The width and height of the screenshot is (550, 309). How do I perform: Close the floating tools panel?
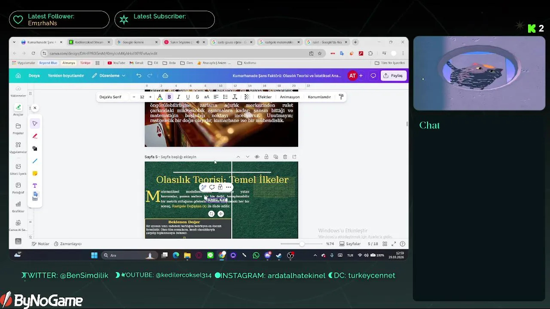click(35, 108)
